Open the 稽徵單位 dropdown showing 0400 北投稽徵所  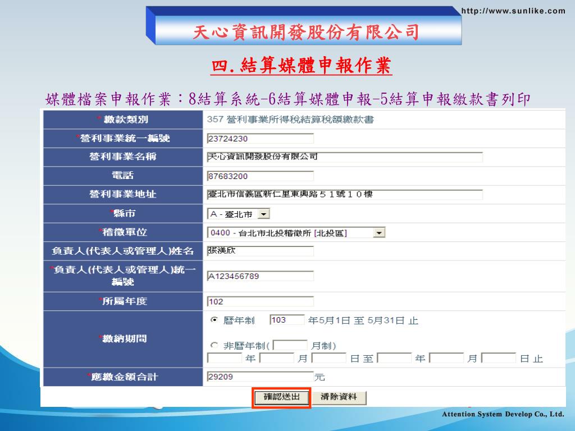click(296, 233)
